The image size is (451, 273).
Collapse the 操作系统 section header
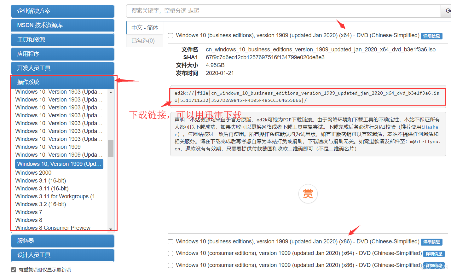pyautogui.click(x=62, y=82)
